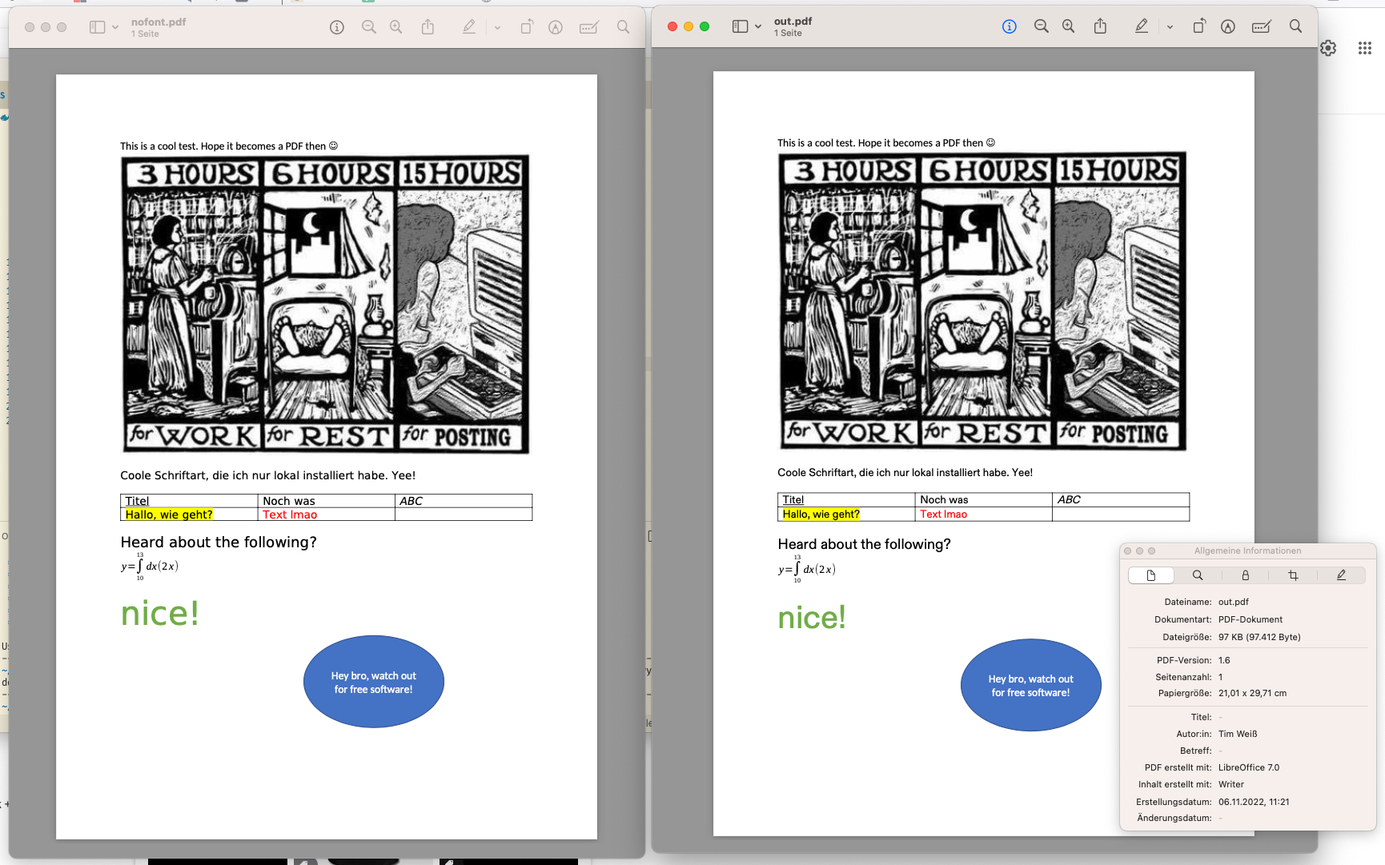Rotate the out.pdf page
The height and width of the screenshot is (865, 1385).
[1198, 26]
